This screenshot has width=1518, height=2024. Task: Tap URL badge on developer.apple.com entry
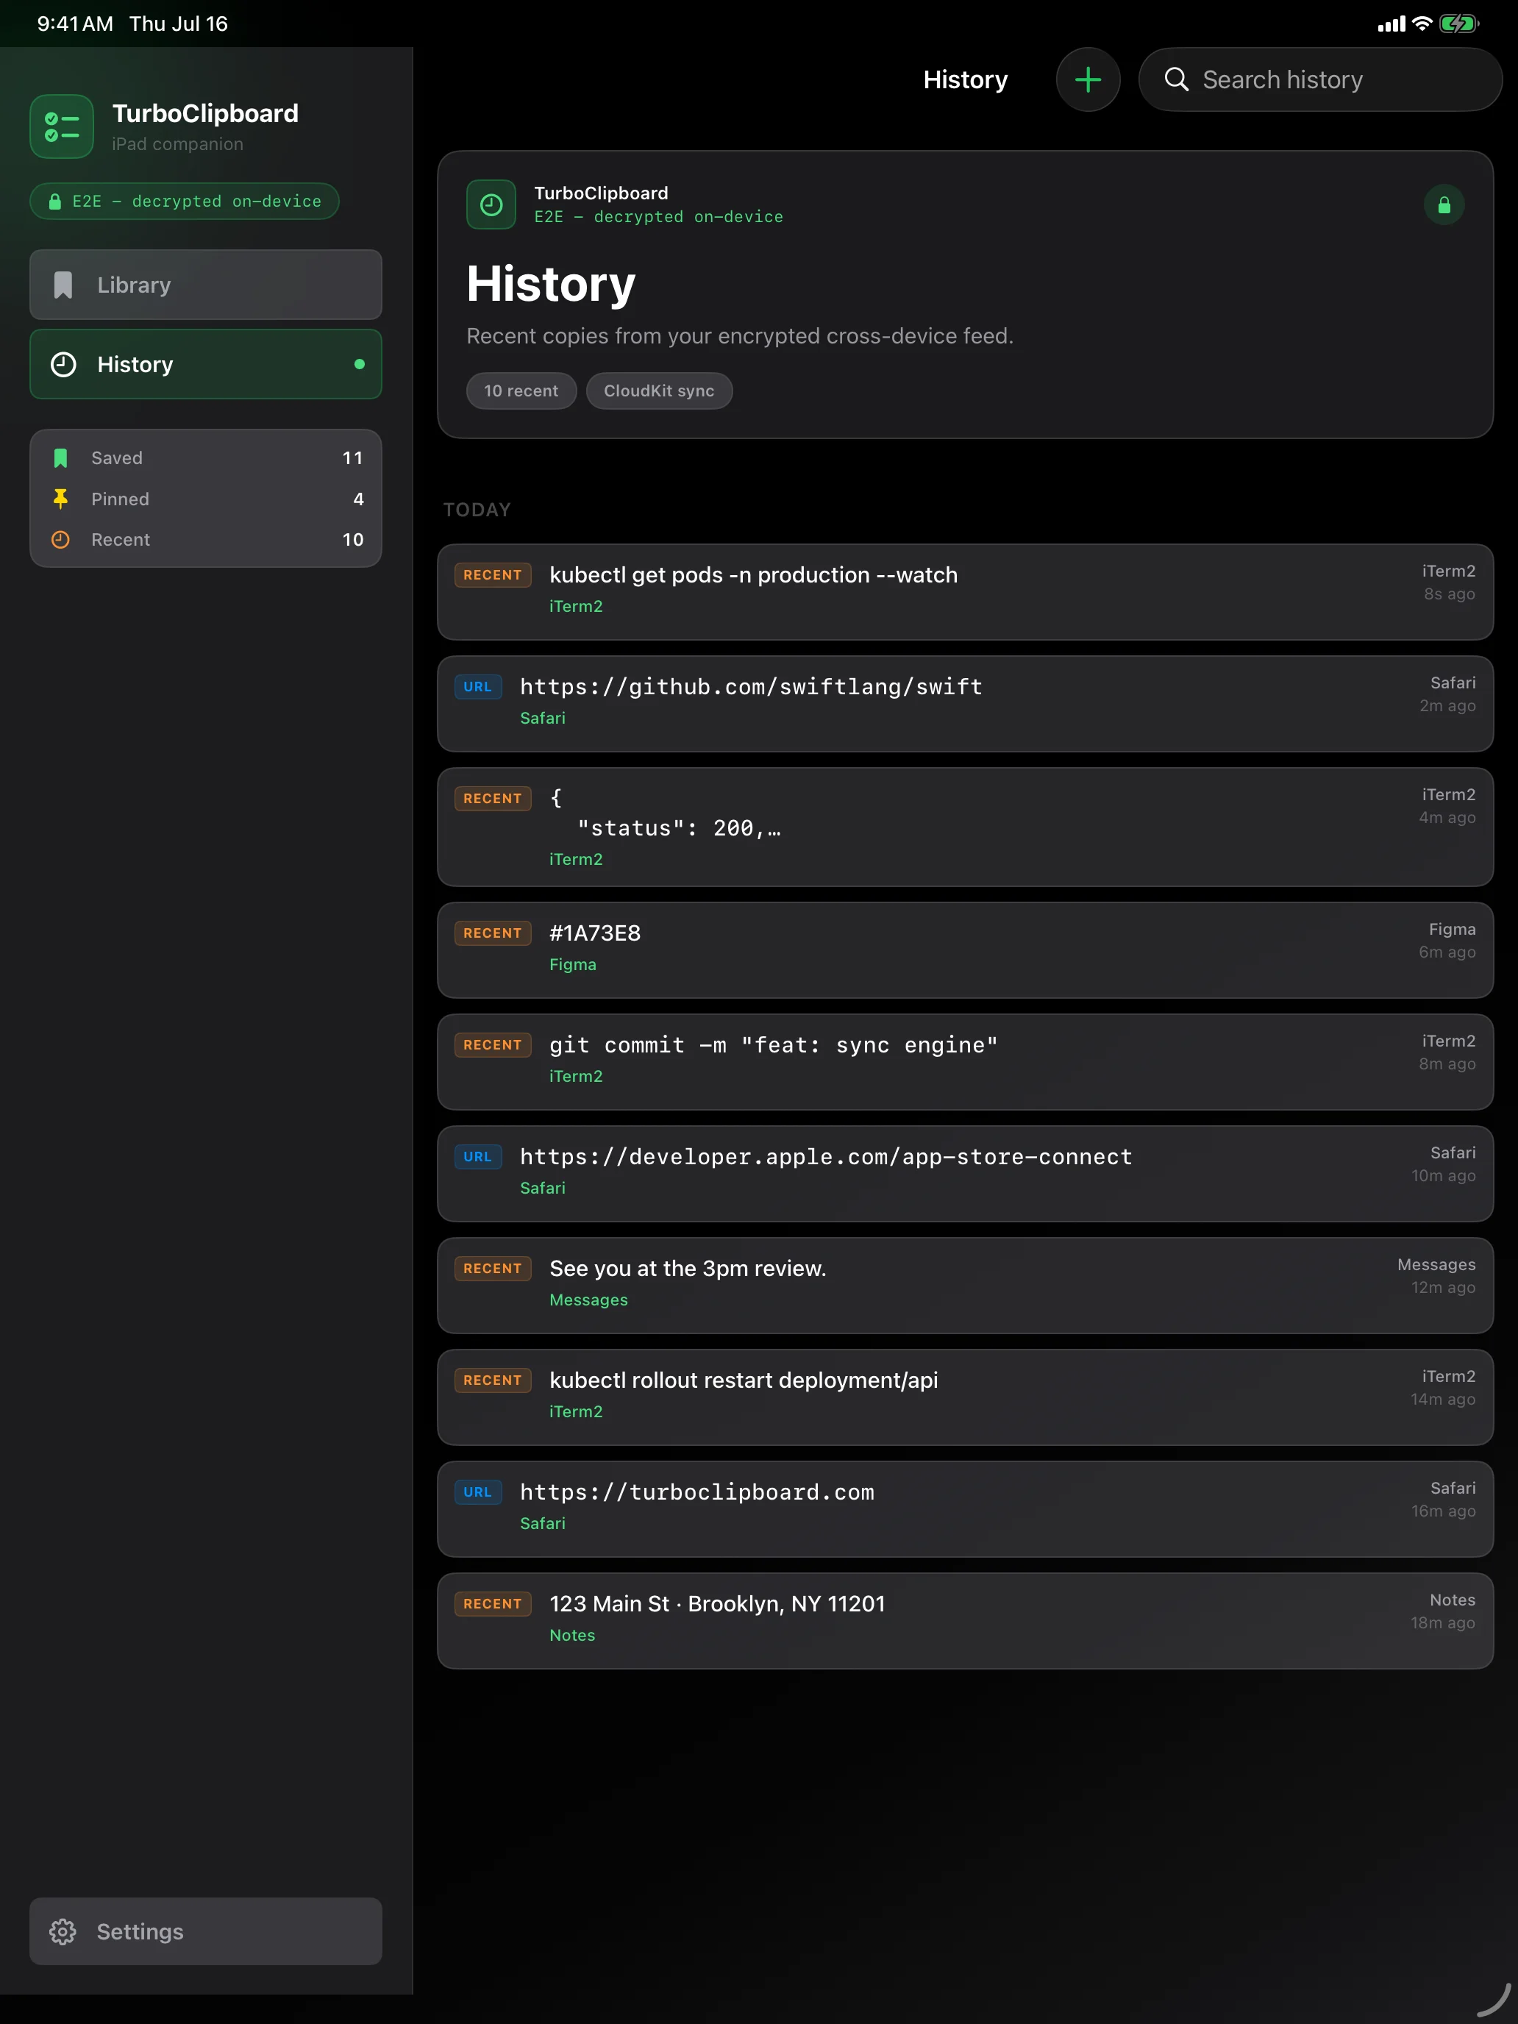[477, 1157]
